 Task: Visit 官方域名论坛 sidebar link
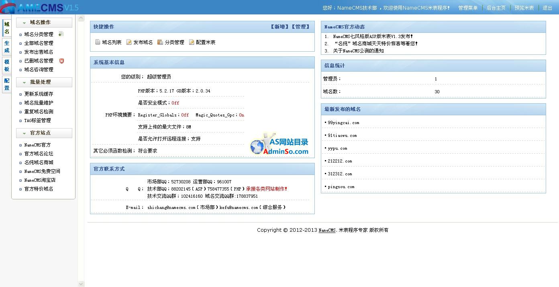(39, 154)
